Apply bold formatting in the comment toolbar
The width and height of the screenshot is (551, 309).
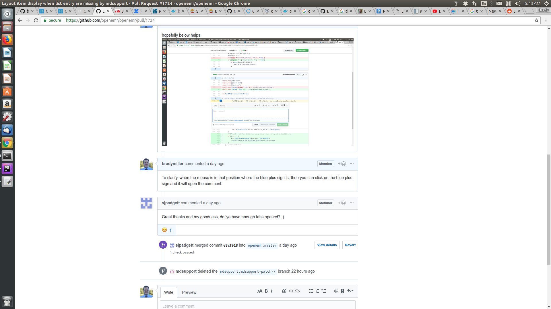tap(266, 291)
